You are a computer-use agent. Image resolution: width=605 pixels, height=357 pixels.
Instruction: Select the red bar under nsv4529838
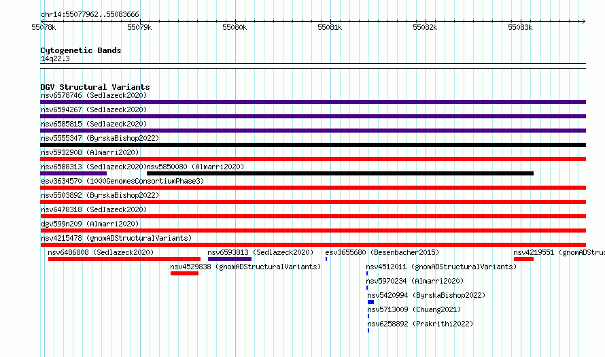point(184,273)
